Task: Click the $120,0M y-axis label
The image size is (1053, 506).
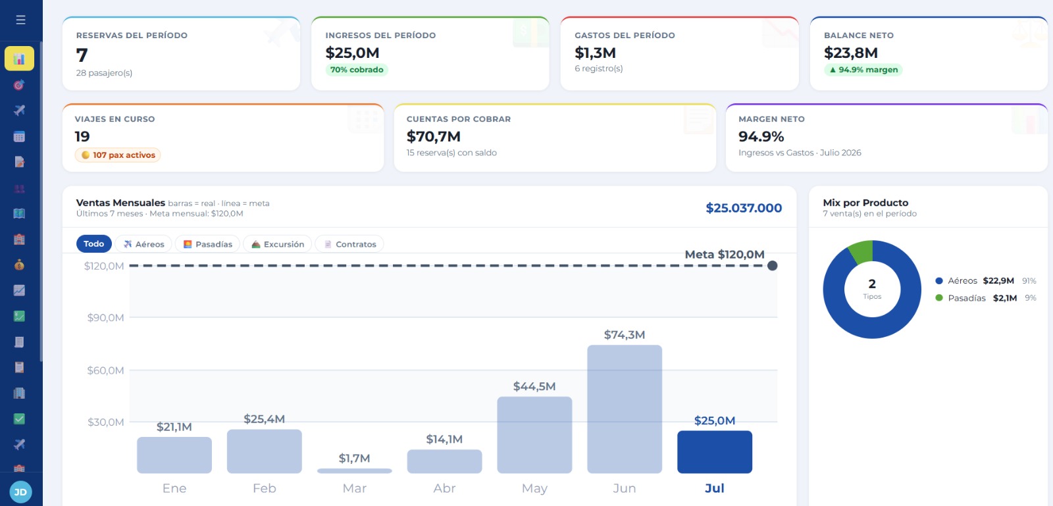Action: tap(104, 266)
